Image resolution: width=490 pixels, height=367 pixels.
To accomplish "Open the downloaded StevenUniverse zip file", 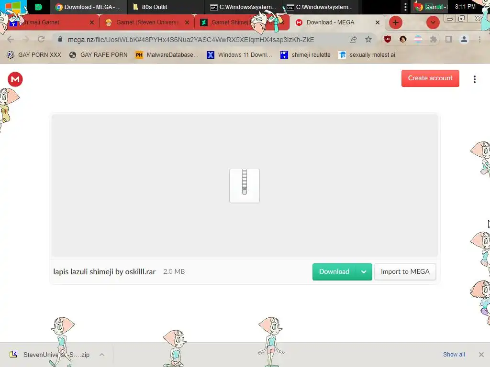I will [x=50, y=355].
